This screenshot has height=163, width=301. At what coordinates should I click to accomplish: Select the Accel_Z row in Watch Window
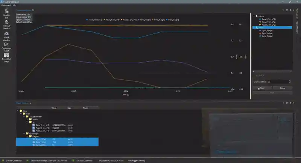click(57, 131)
